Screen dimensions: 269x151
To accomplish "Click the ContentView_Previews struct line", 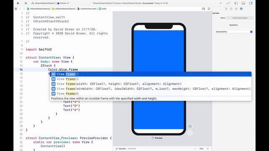I will 69,138.
